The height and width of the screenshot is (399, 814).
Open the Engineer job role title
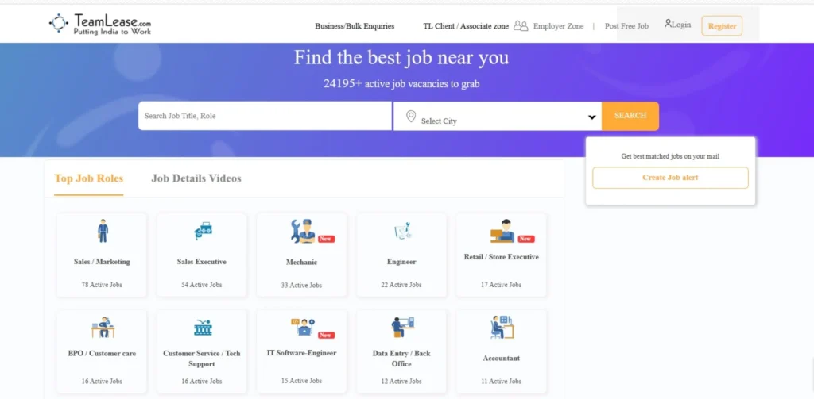401,262
